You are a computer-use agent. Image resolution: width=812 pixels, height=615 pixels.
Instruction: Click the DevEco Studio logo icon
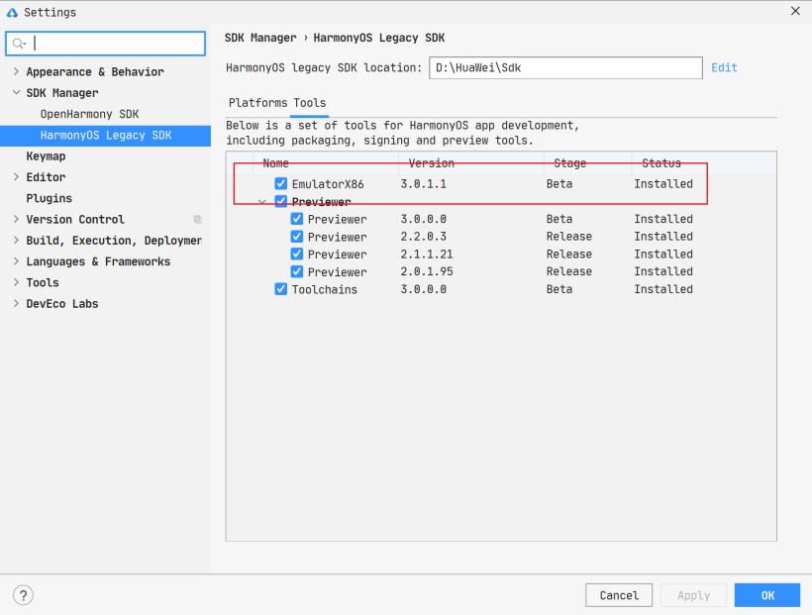coord(12,12)
